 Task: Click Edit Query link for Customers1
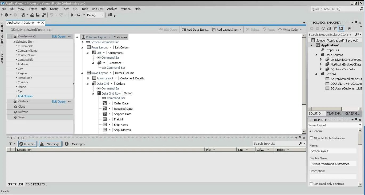[x=59, y=36]
